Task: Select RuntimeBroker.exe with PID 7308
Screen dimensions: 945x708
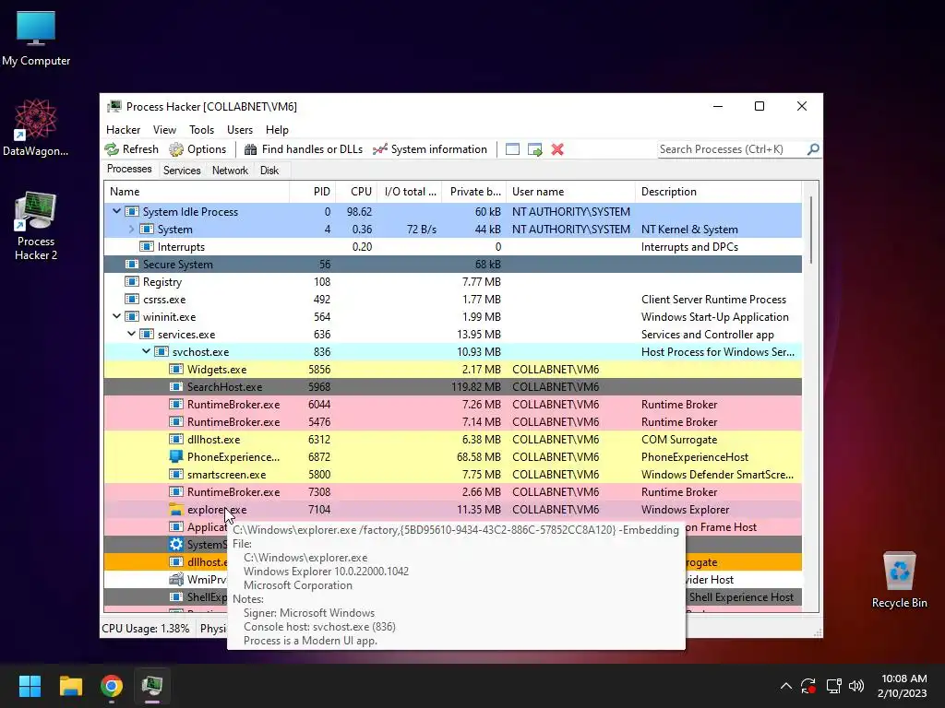Action: coord(452,492)
